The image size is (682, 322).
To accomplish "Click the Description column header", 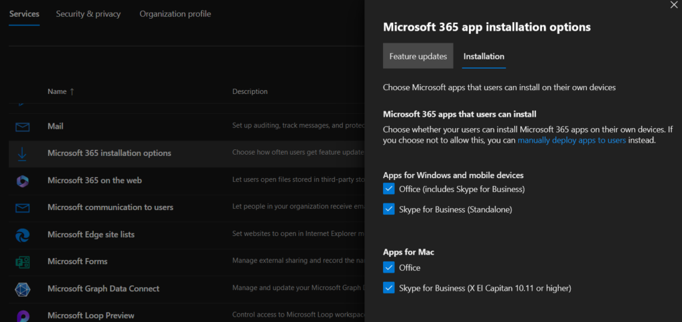I will click(250, 91).
